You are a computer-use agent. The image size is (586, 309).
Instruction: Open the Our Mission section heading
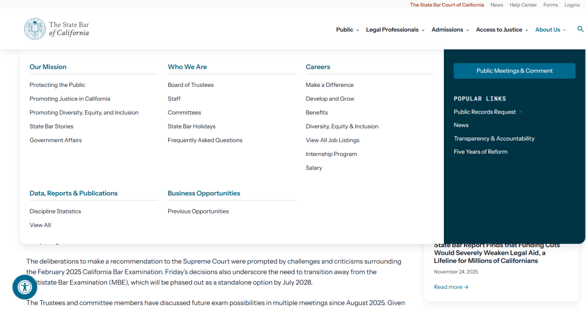(48, 67)
